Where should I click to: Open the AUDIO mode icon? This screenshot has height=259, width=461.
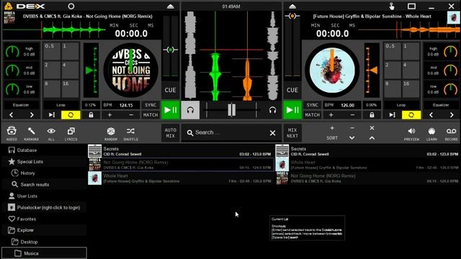12,133
